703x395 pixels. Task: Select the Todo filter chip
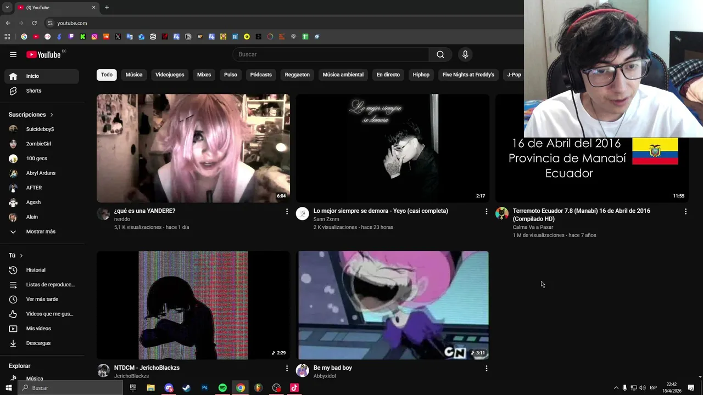tap(107, 75)
